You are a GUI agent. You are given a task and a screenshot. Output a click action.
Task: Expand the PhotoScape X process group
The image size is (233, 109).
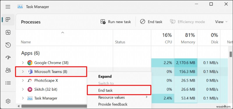tap(23, 81)
